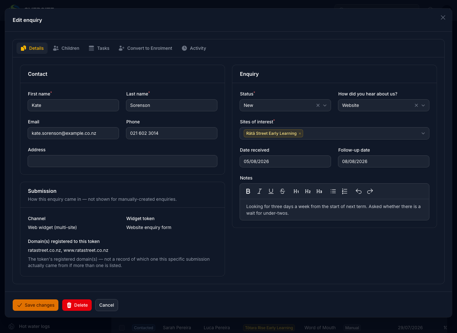Click the Phone input field
This screenshot has width=457, height=333.
click(x=172, y=133)
